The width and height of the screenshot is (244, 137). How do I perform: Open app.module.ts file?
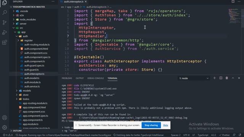[30, 124]
